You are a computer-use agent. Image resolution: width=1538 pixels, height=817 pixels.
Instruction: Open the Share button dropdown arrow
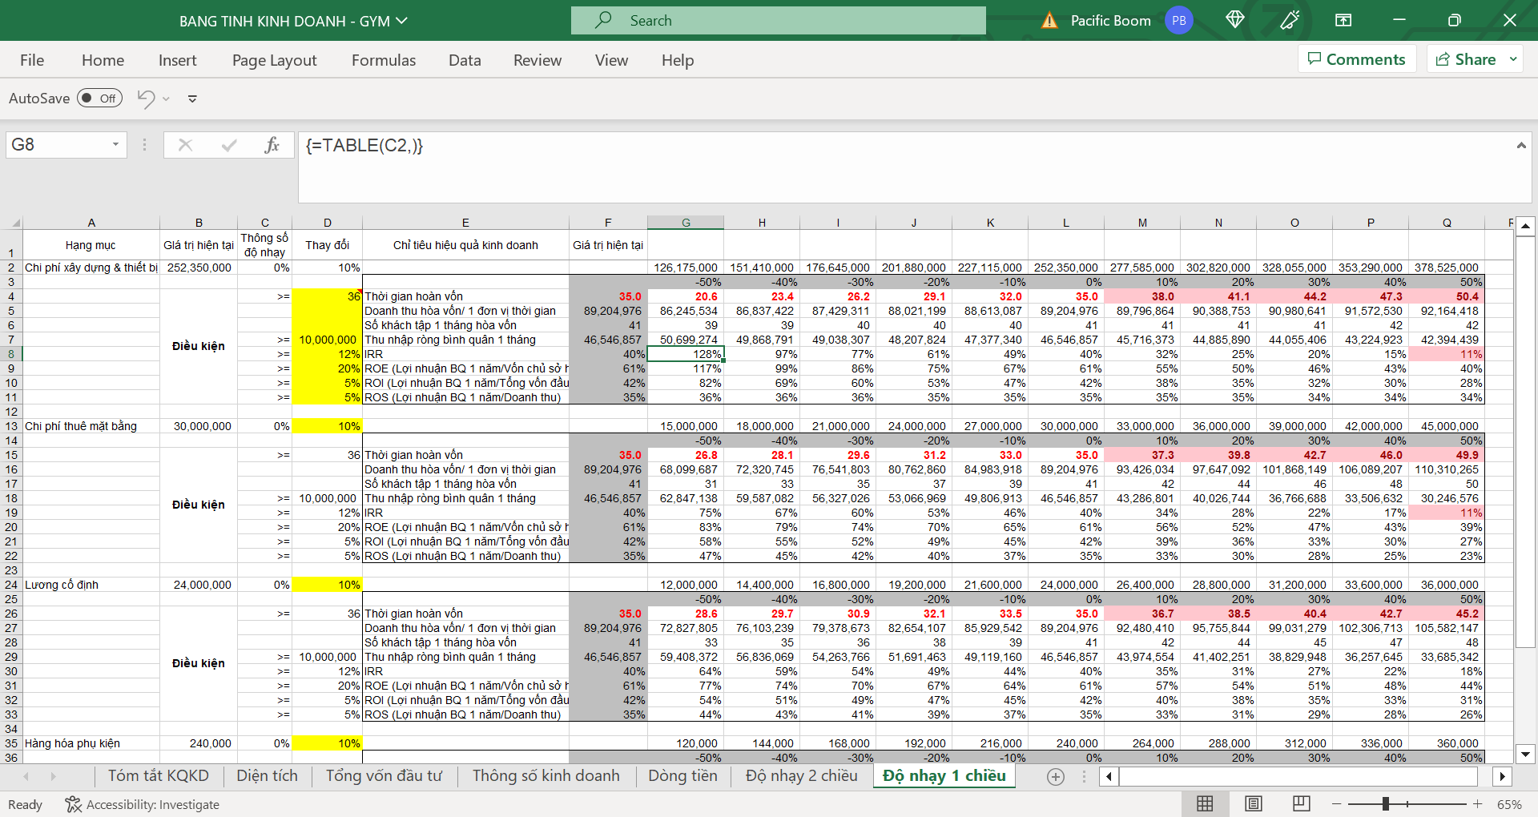[x=1512, y=59]
